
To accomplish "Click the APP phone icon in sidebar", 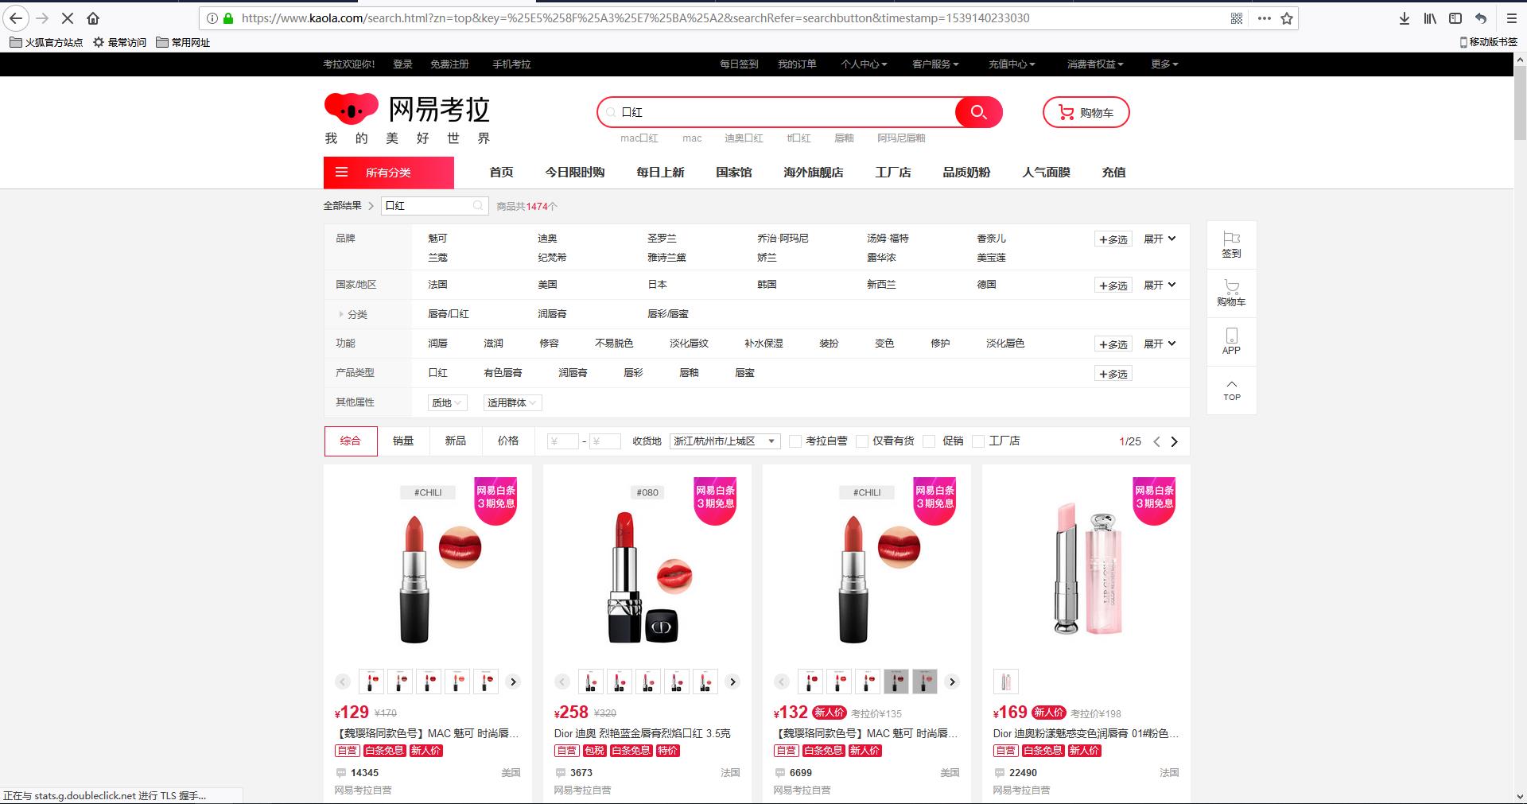I will pos(1231,341).
